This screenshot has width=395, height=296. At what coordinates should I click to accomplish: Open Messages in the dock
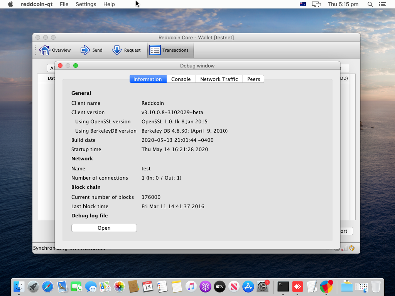91,287
